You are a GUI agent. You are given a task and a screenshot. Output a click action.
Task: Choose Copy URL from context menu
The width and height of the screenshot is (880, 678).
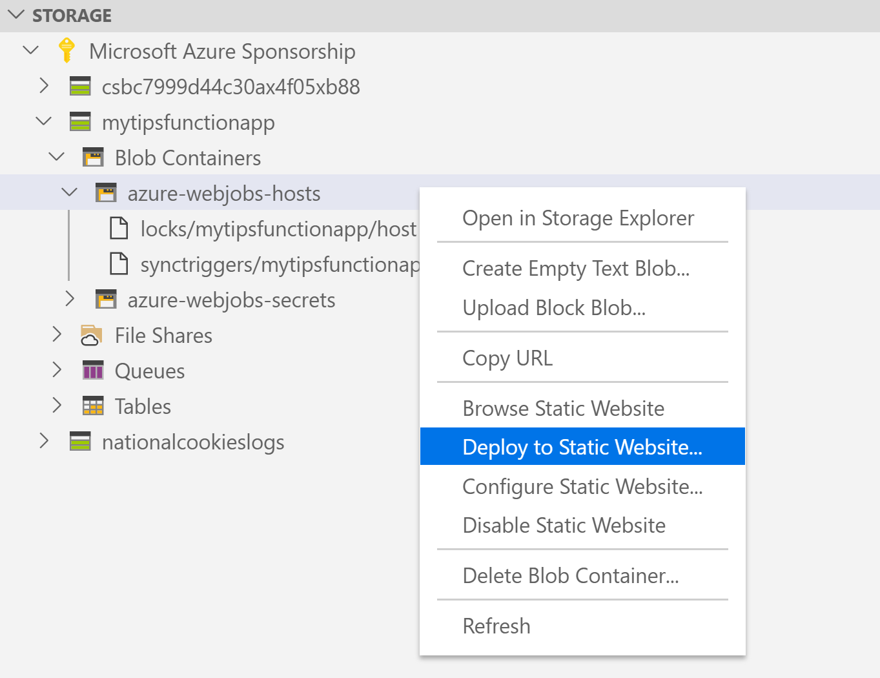click(507, 358)
